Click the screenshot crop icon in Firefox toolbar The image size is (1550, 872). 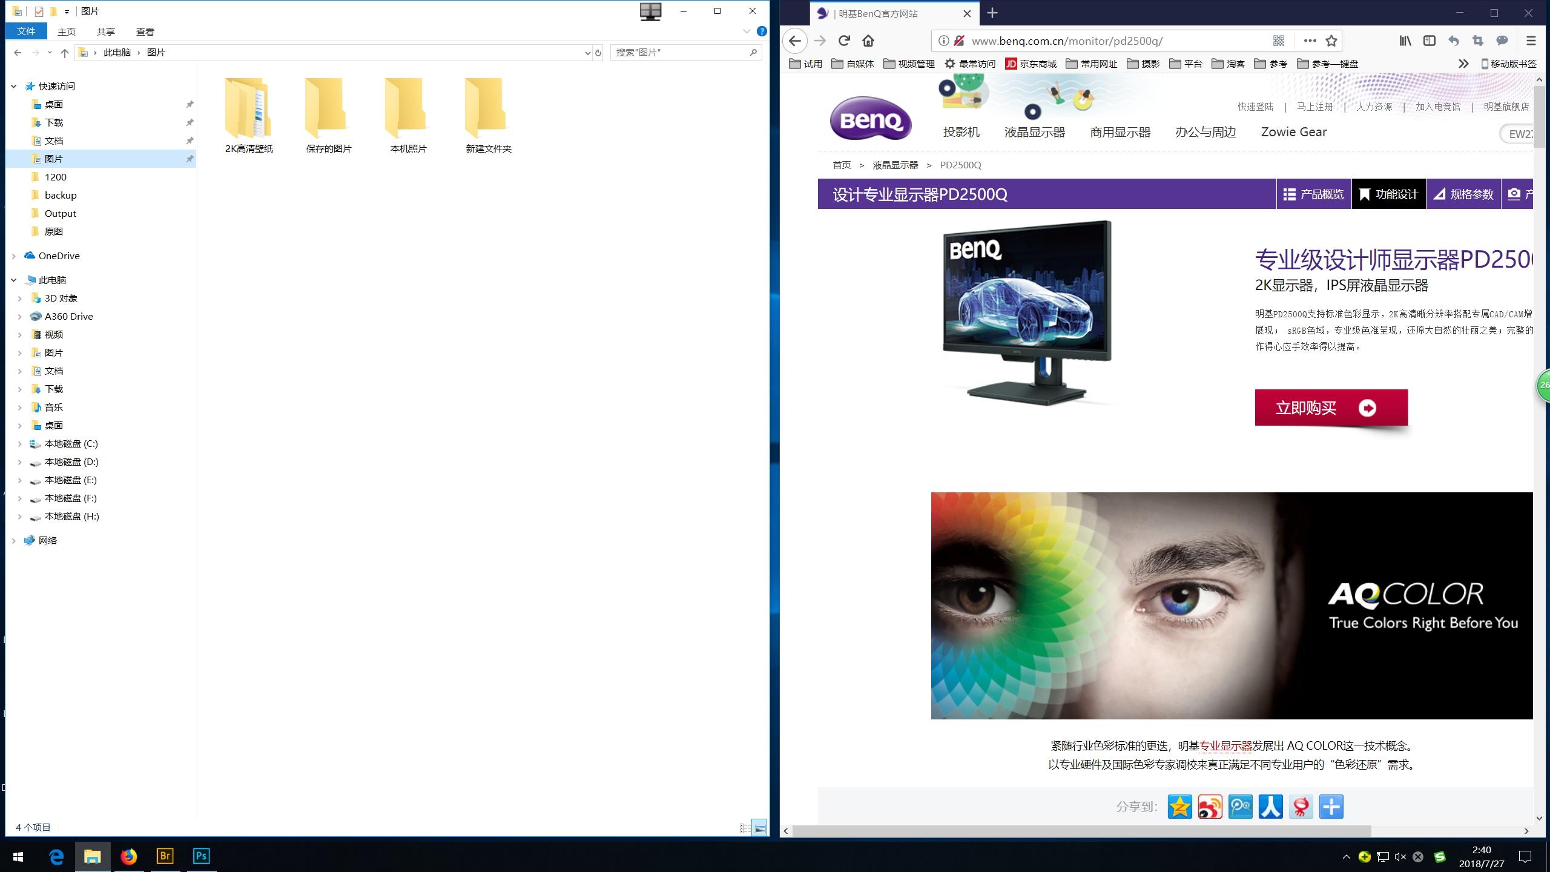point(1478,41)
